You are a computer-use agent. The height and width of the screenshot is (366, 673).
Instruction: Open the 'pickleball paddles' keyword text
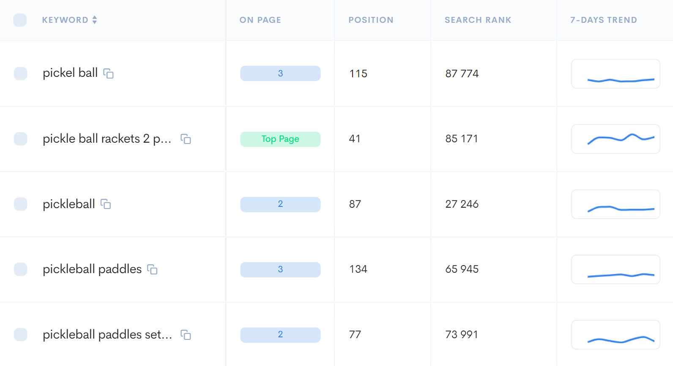tap(92, 269)
